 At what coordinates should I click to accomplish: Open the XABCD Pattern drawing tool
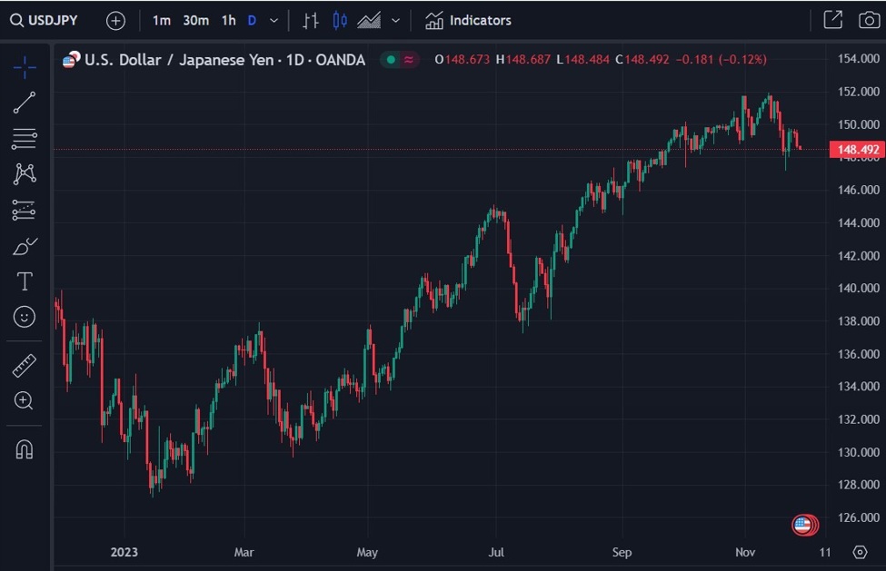25,173
